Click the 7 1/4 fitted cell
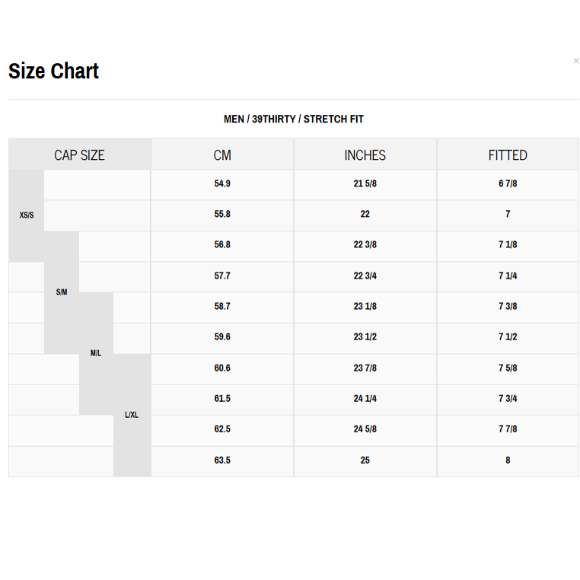 (508, 276)
